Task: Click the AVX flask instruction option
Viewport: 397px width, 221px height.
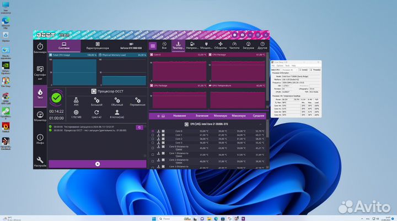Action: click(x=76, y=102)
